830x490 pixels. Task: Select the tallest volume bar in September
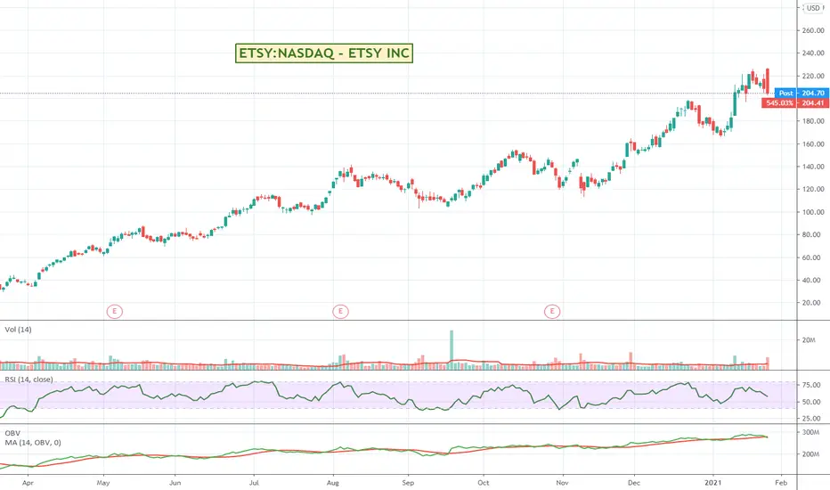pos(452,349)
